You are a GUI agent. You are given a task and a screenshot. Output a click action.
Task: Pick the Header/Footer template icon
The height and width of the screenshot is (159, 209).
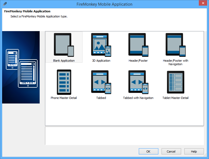pos(138,45)
